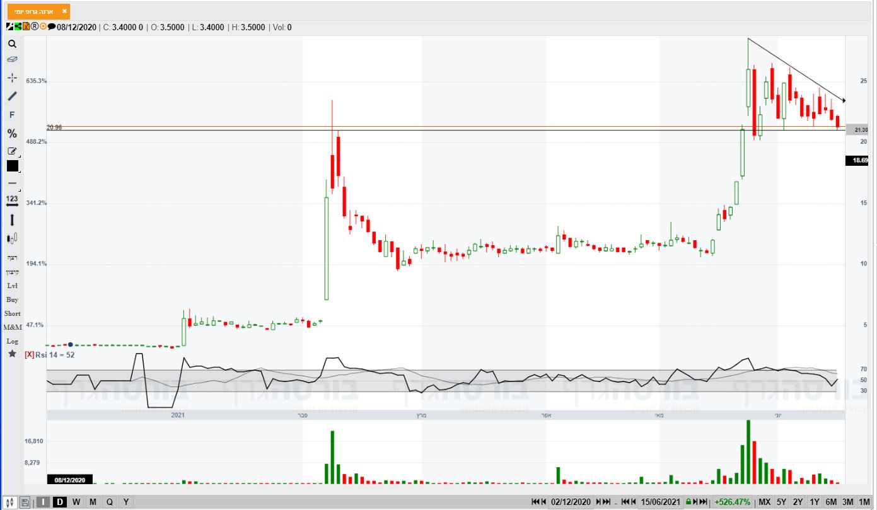This screenshot has width=877, height=510.
Task: Switch to yearly Y interval
Action: point(126,502)
